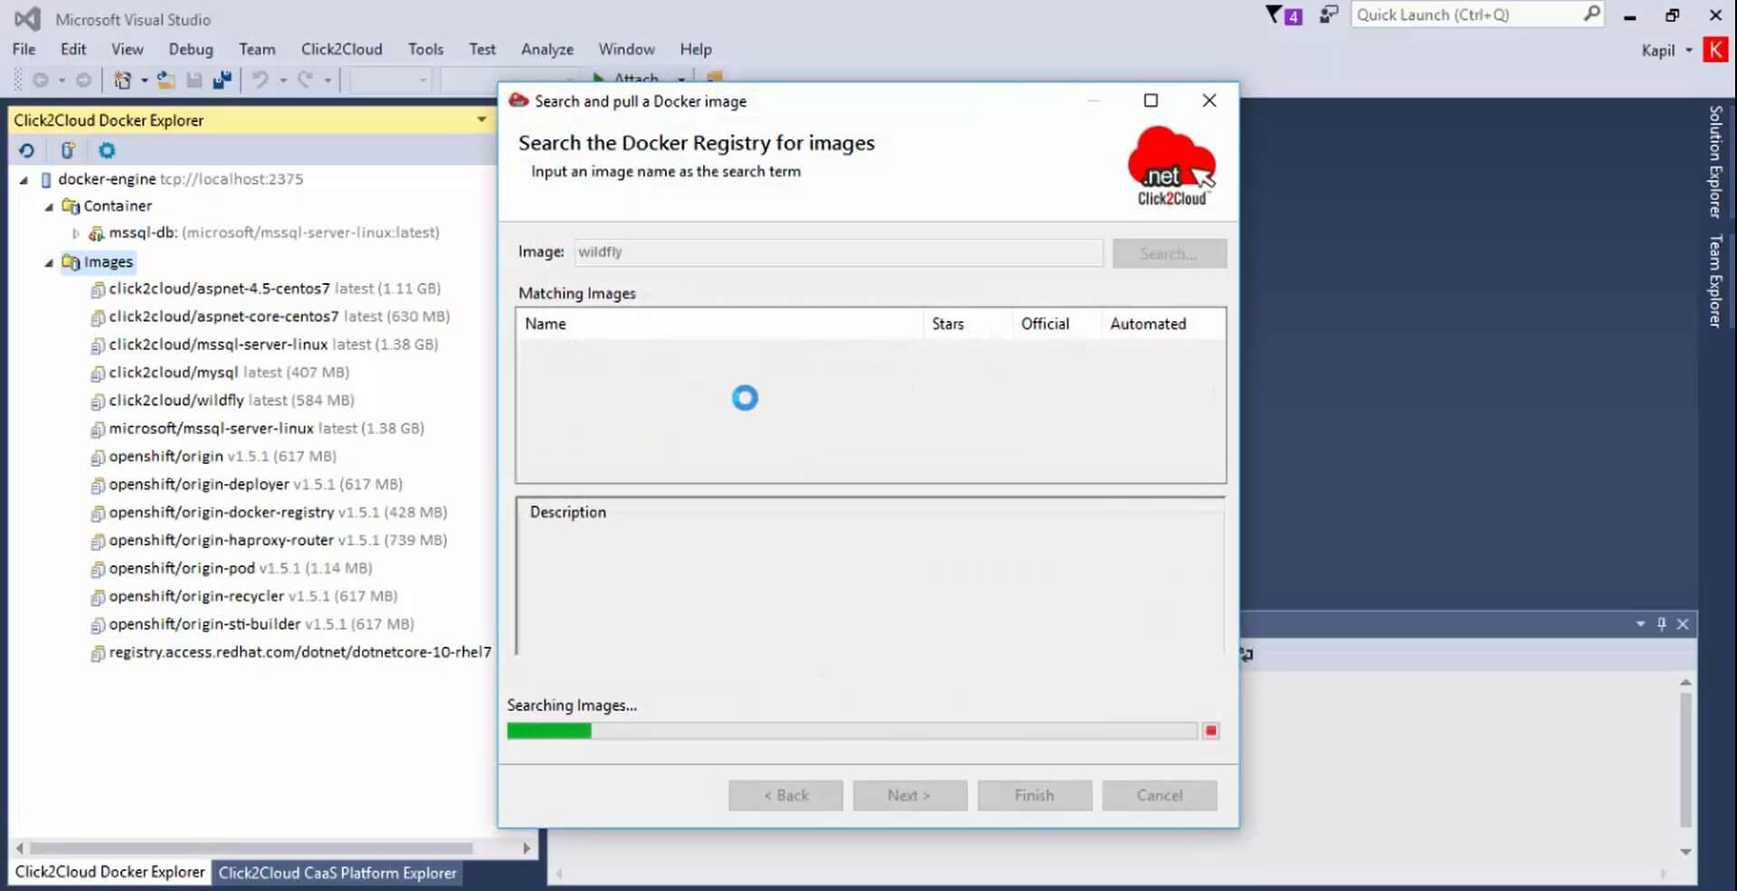Click the Search... button in dialog
The width and height of the screenshot is (1737, 891).
click(1169, 253)
